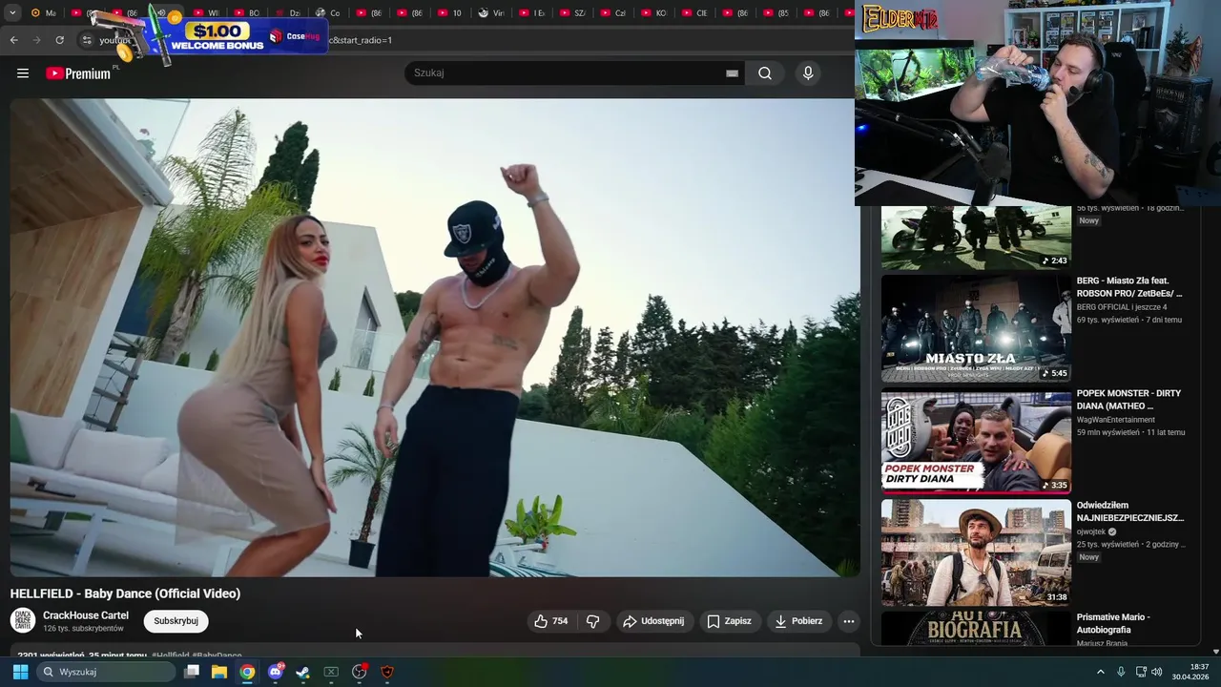Open the YouTube hamburger guide menu
The width and height of the screenshot is (1221, 687).
(x=23, y=73)
